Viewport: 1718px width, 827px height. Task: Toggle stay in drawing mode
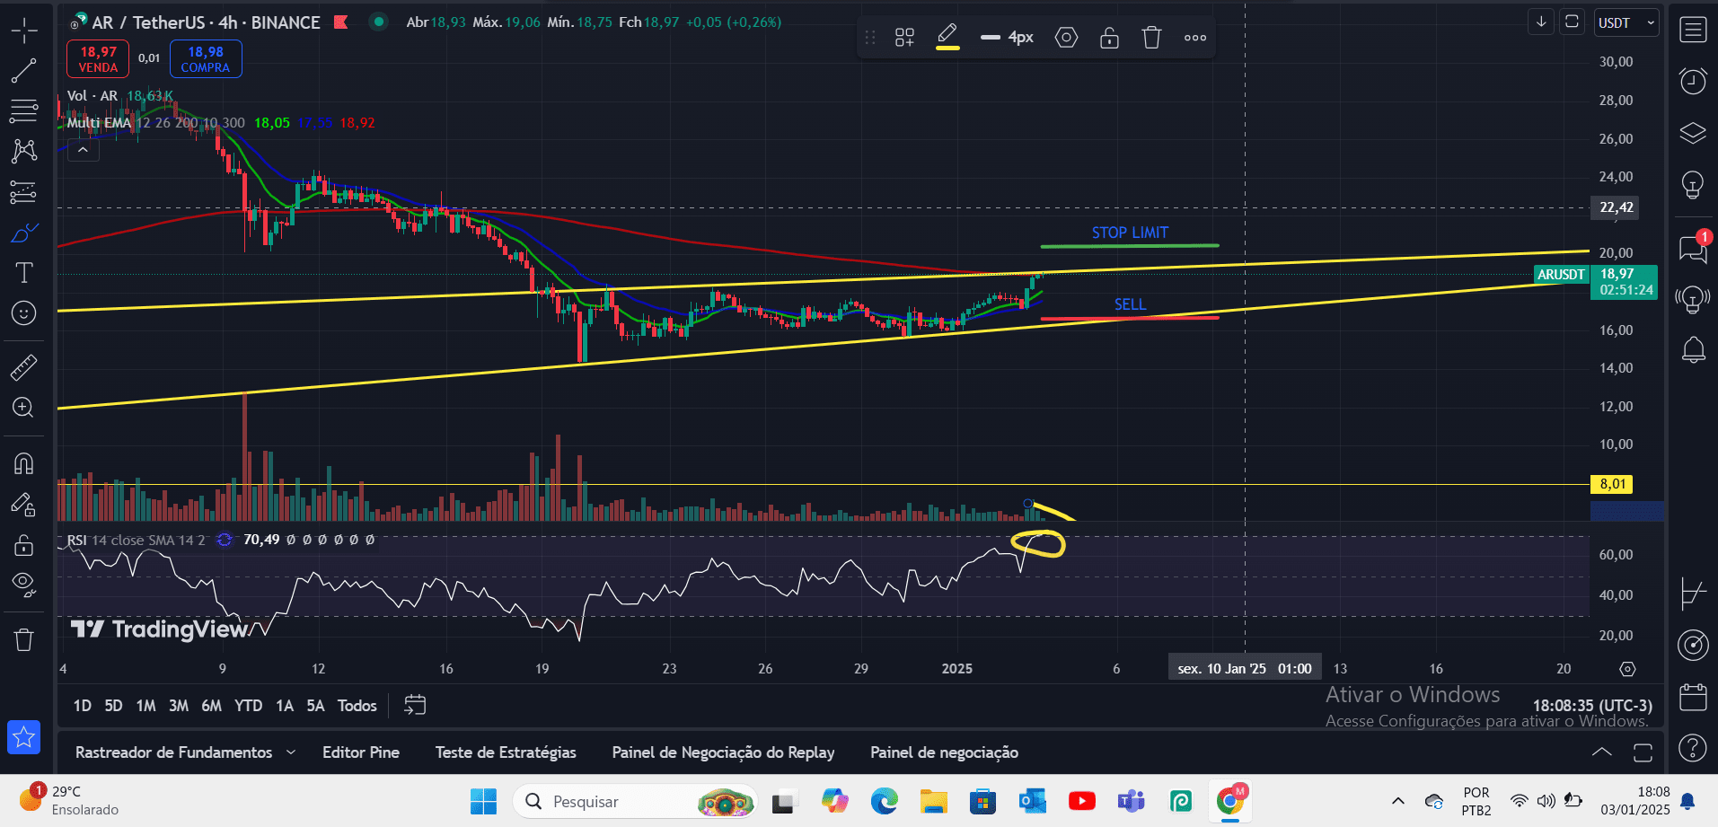point(24,505)
